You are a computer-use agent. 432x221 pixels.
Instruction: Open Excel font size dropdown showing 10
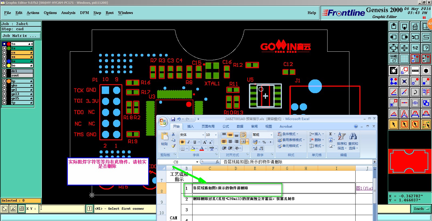click(216, 135)
